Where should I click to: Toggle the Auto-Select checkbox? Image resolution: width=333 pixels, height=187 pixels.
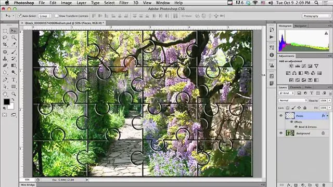(x=20, y=16)
